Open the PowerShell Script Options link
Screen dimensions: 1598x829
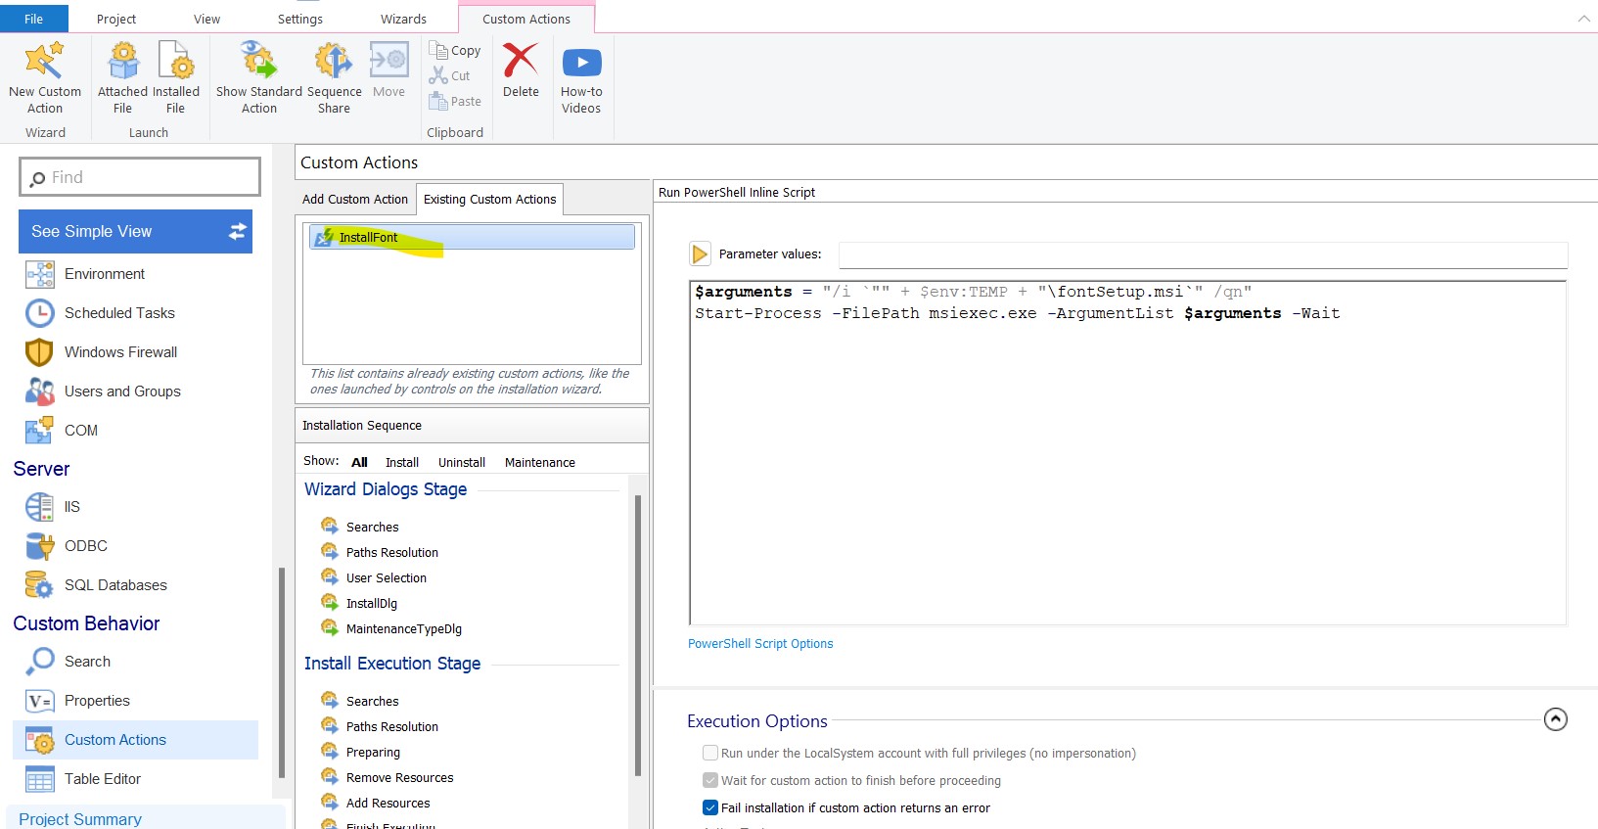760,644
